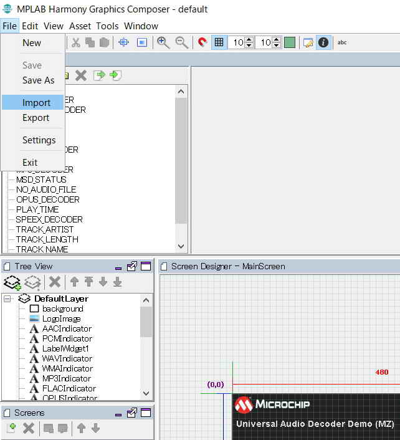Screen dimensions: 400x440
Task: Click the string export green-arrow icon
Action: (x=99, y=75)
